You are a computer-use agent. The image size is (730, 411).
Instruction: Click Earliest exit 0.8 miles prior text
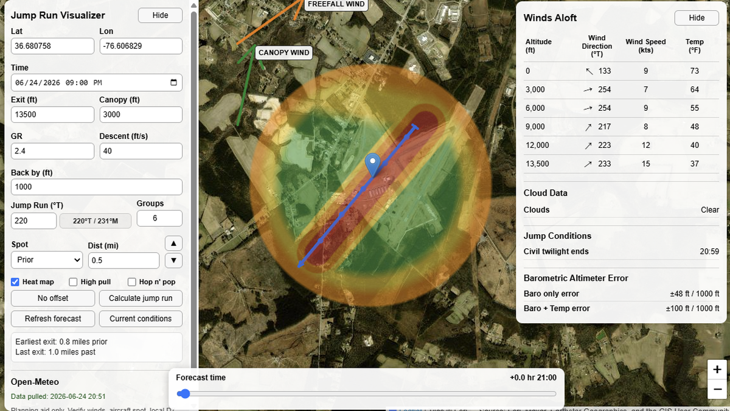(x=61, y=342)
